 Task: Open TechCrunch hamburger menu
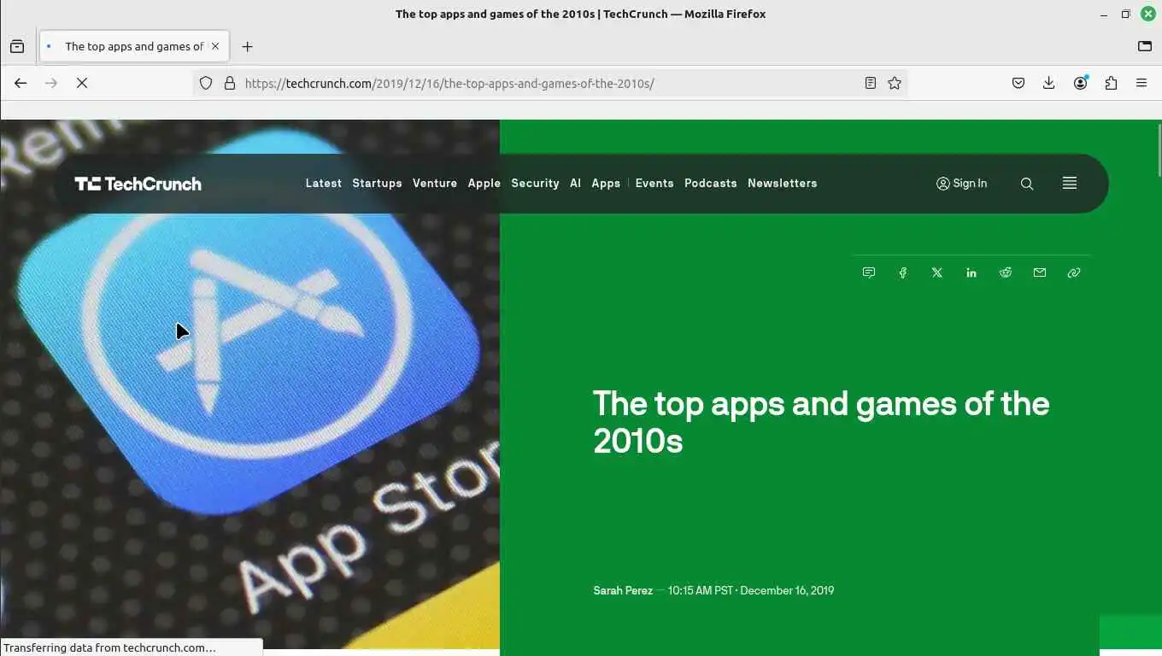pyautogui.click(x=1070, y=183)
